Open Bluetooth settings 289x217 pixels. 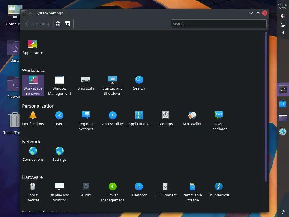pyautogui.click(x=139, y=190)
